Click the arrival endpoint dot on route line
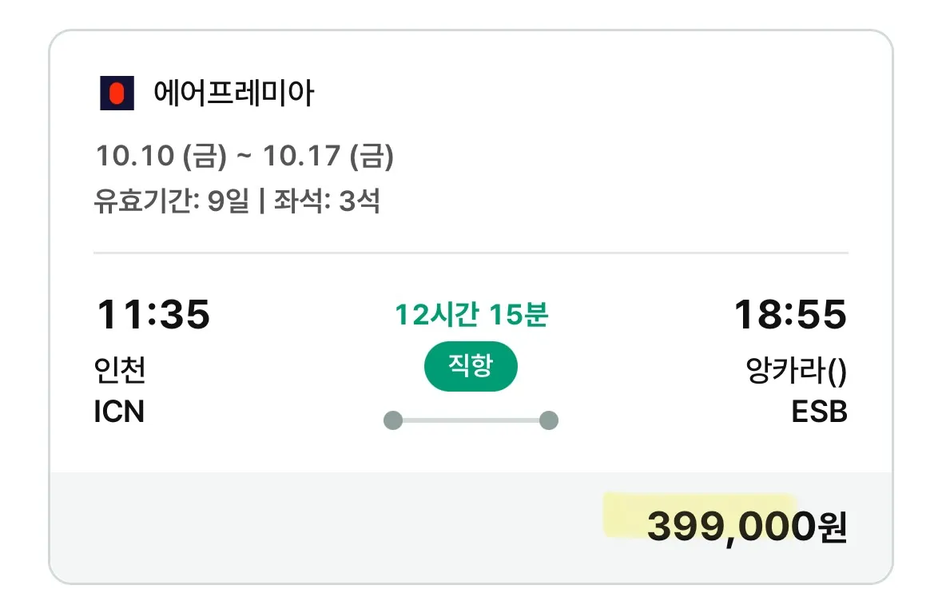Screen dimensions: 942x613 (550, 418)
